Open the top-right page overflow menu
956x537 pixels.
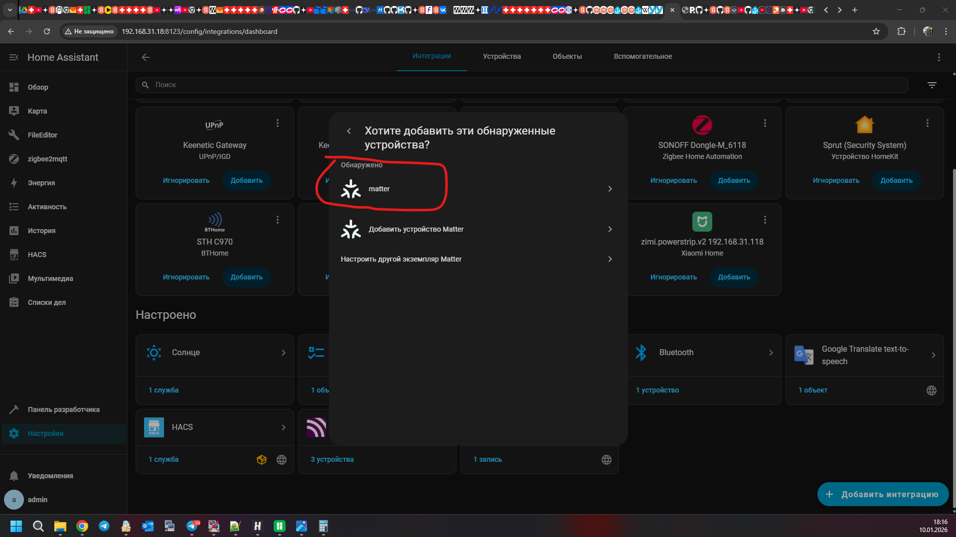pyautogui.click(x=939, y=57)
